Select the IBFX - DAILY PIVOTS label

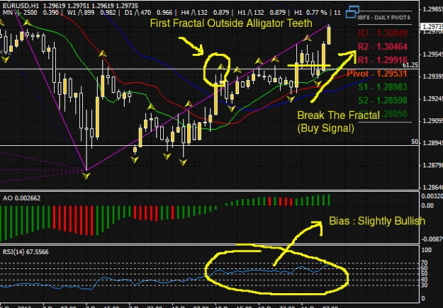(383, 18)
